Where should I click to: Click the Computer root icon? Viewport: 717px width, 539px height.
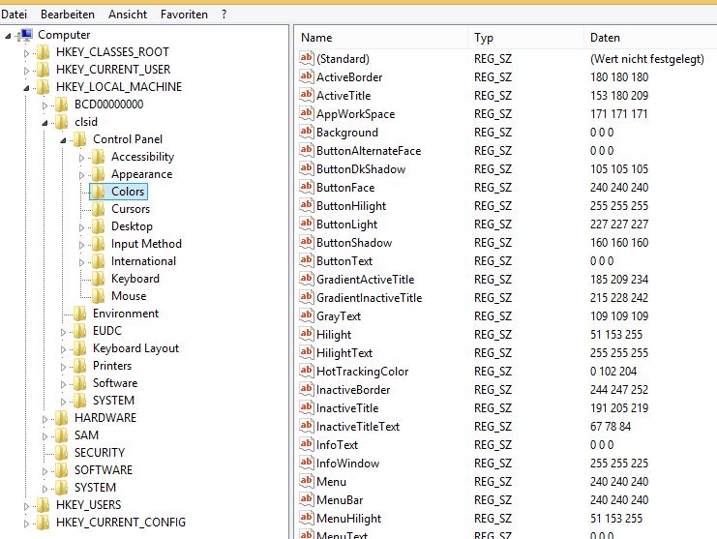tap(26, 35)
